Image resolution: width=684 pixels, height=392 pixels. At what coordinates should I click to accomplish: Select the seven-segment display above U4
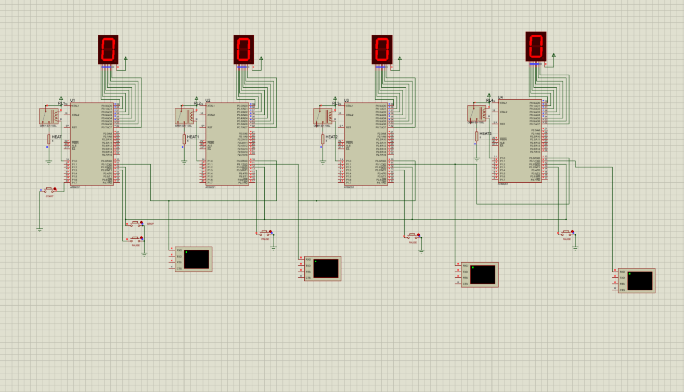click(x=536, y=47)
